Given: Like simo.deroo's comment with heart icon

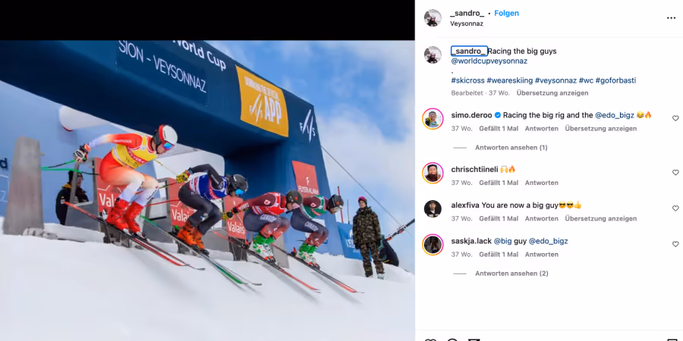Looking at the screenshot, I should point(675,118).
